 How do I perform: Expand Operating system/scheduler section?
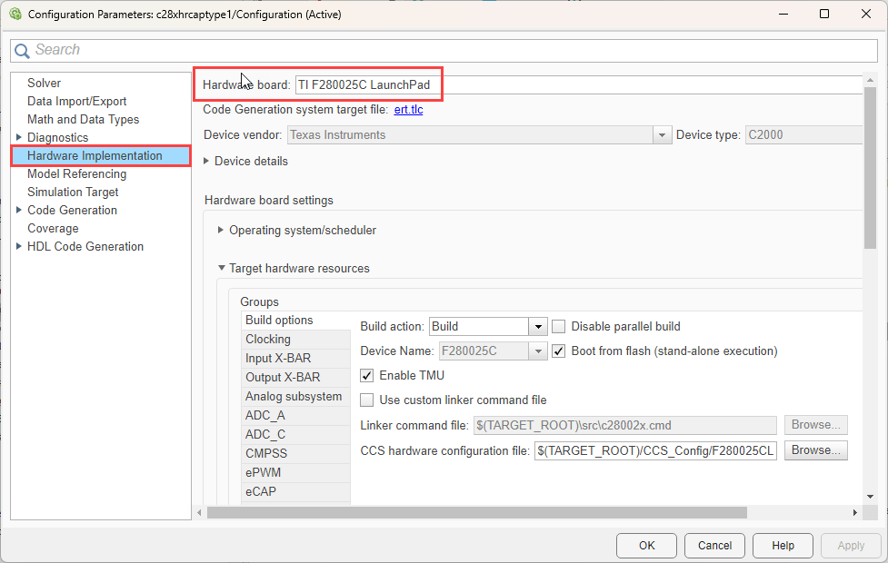click(221, 231)
